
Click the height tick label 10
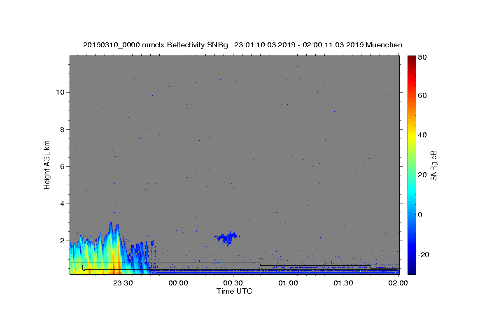(60, 92)
